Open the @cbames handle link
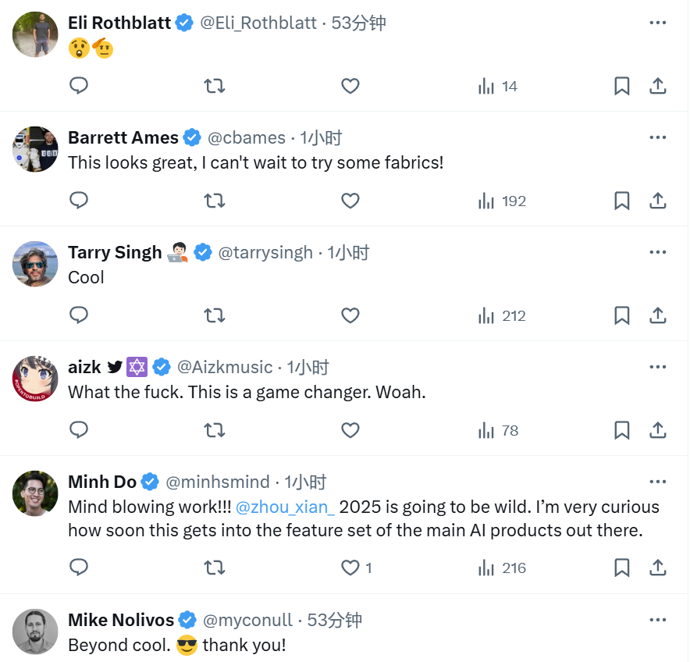This screenshot has height=662, width=690. [x=246, y=137]
